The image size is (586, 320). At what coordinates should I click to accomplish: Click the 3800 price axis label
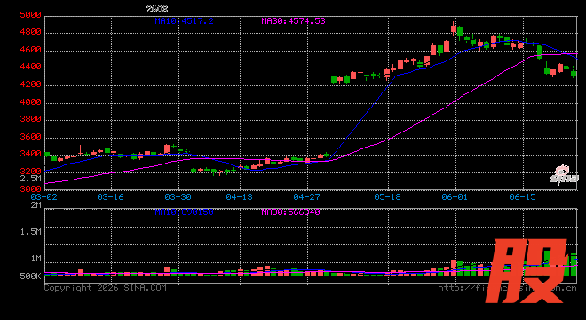pyautogui.click(x=30, y=119)
